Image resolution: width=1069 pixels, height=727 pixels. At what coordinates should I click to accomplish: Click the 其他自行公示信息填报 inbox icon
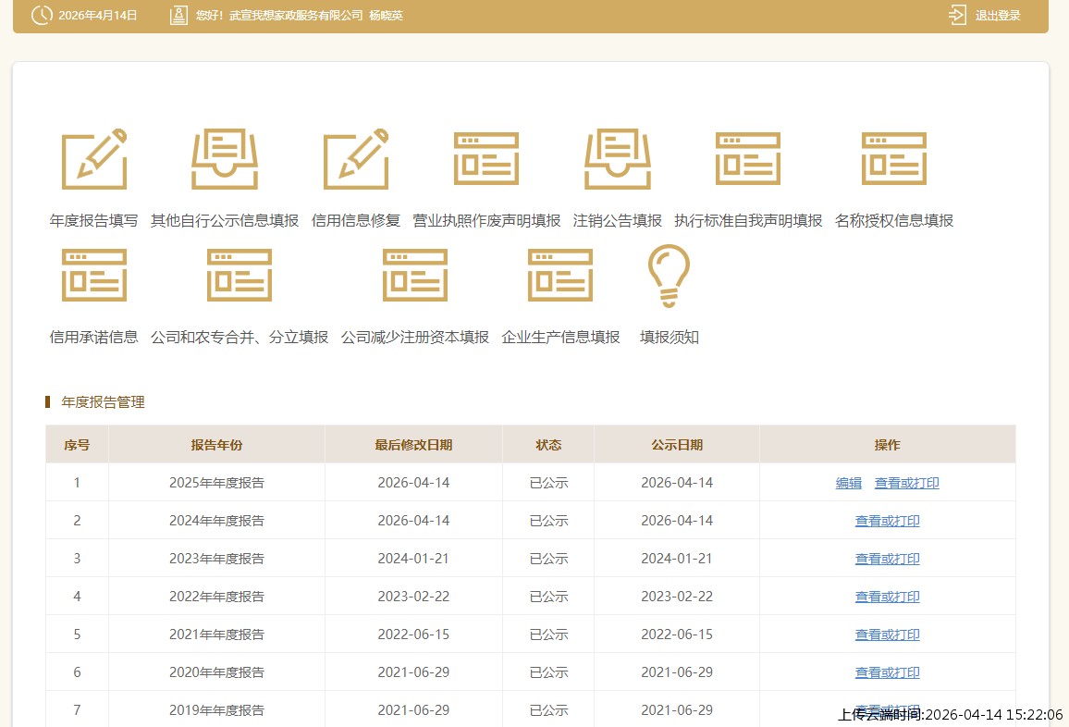point(225,160)
